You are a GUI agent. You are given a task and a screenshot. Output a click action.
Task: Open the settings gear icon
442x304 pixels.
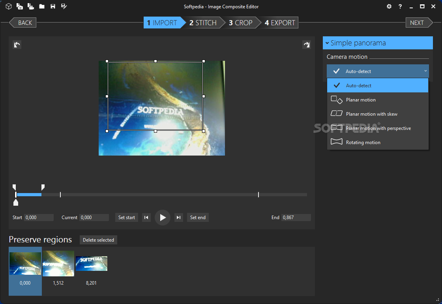coord(389,6)
